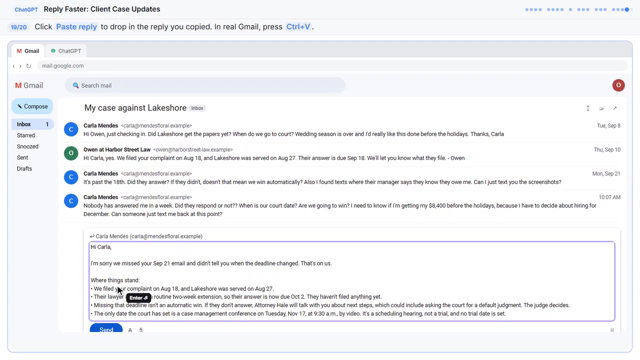Viewport: 640px width, 360px height.
Task: Click the expand all messages icon
Action: click(588, 108)
